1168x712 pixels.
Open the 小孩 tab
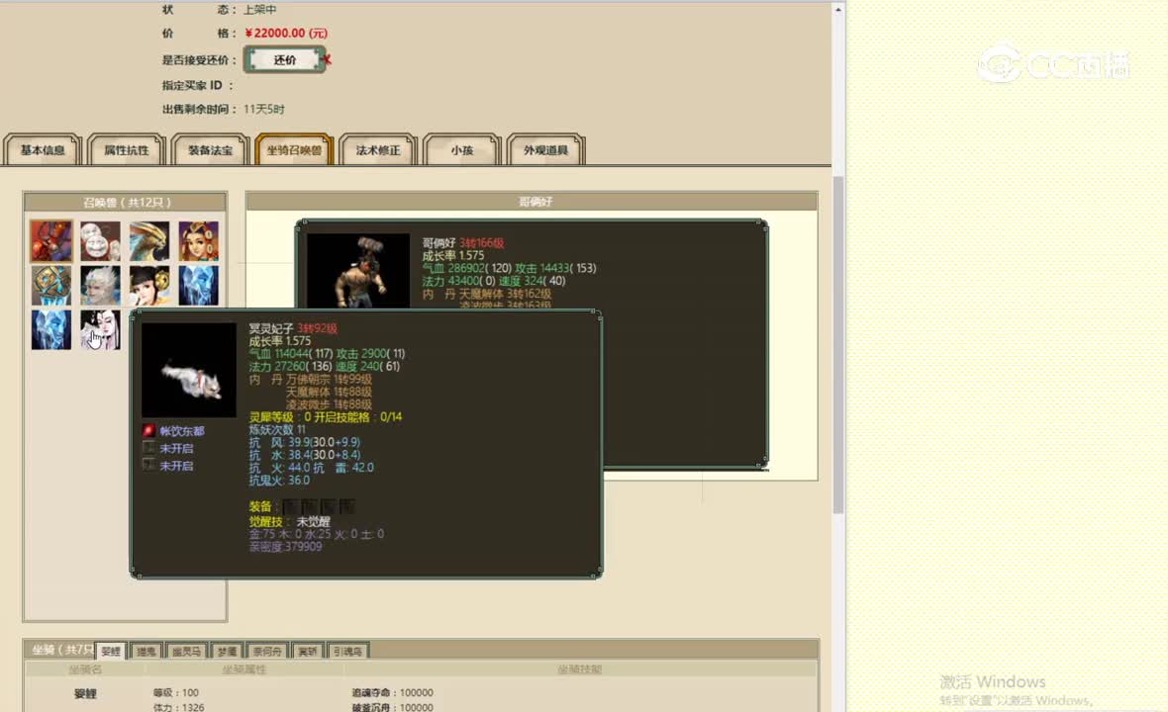(462, 150)
